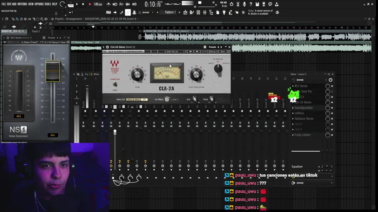The image size is (378, 212).
Task: Click the CLA-2A Mix knob
Action: pos(195,100)
